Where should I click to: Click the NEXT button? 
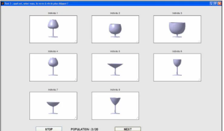[128, 129]
